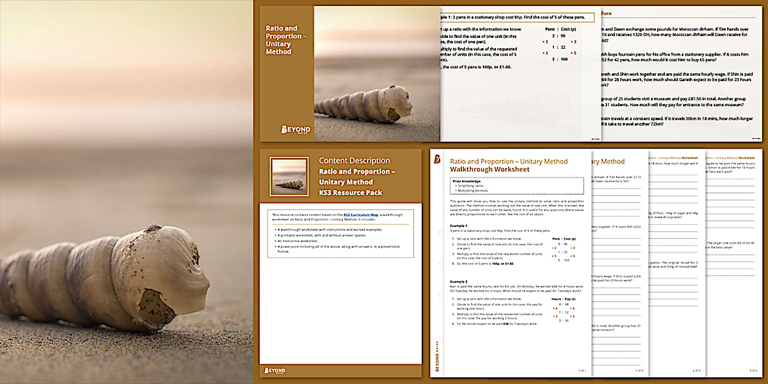Click the orange B icon on Walkthrough Worksheet

coord(436,160)
